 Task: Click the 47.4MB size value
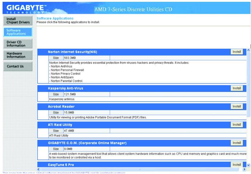coord(69,131)
